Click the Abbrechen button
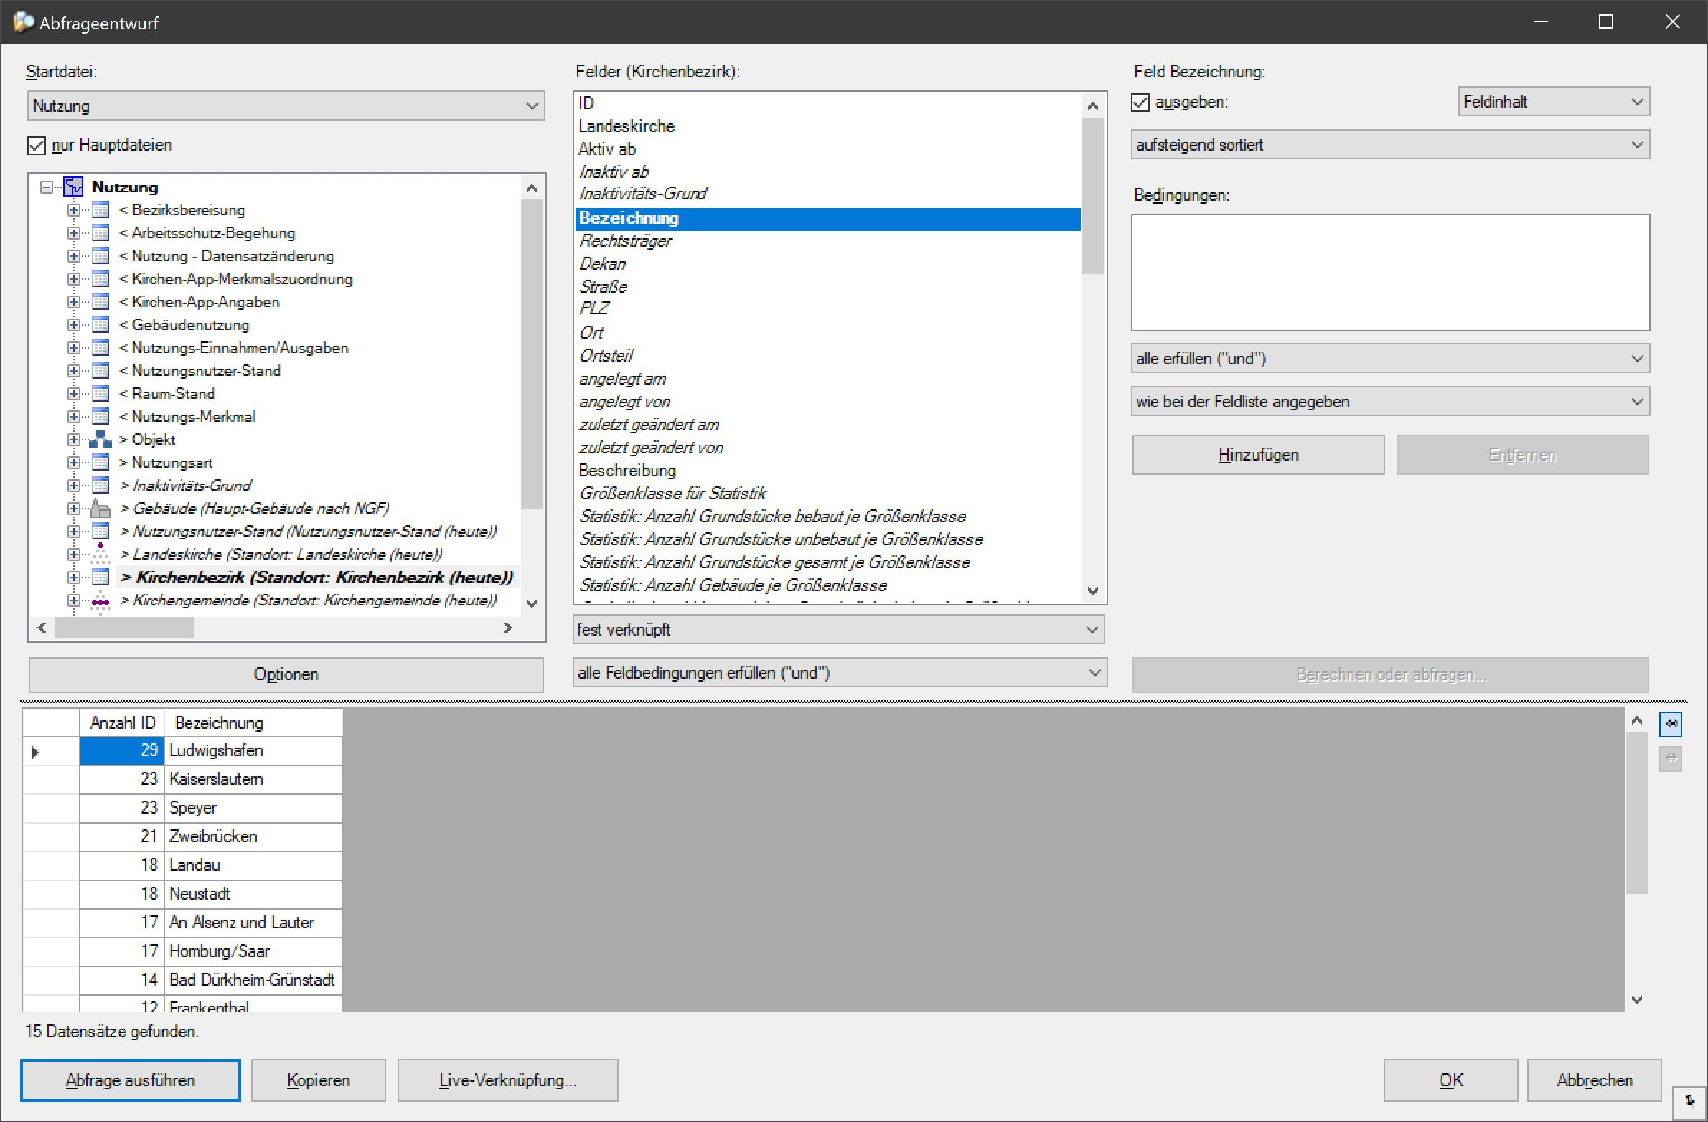The height and width of the screenshot is (1122, 1708). 1594,1080
